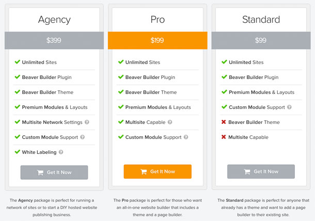
Task: Click help icon beside Standard Custom Module Support
Action: [x=289, y=107]
